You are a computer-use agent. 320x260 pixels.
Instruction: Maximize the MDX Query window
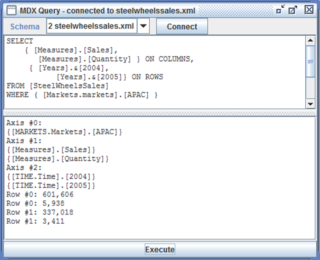pyautogui.click(x=293, y=10)
